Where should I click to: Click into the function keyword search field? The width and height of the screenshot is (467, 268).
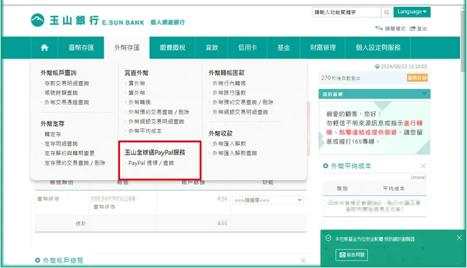346,12
